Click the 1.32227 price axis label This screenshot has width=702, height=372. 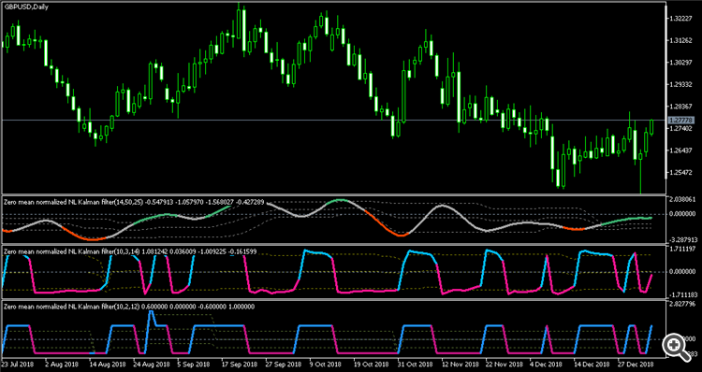click(680, 19)
